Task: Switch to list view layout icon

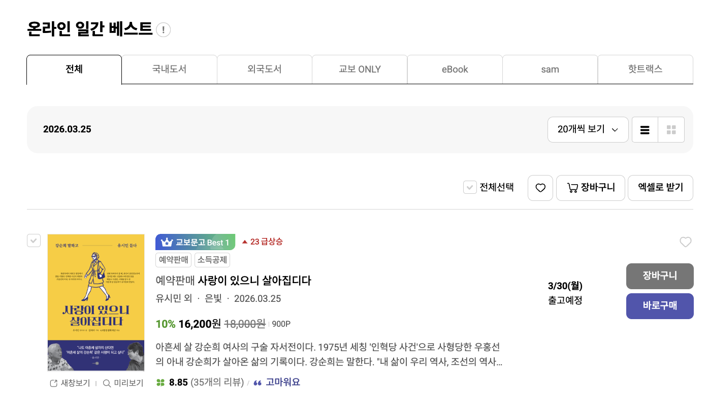Action: pos(645,130)
